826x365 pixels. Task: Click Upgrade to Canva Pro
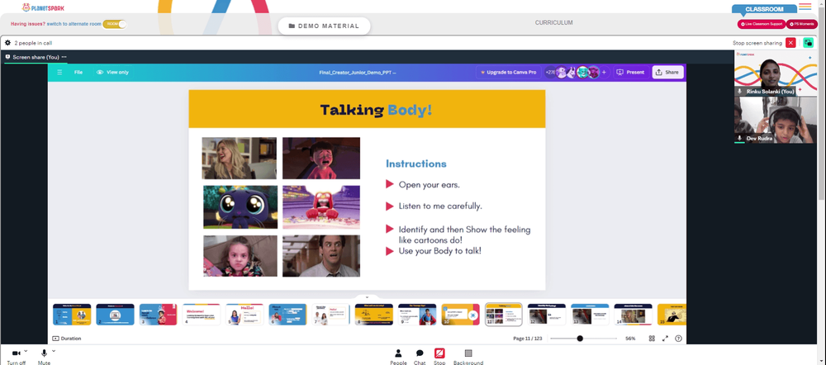point(508,72)
